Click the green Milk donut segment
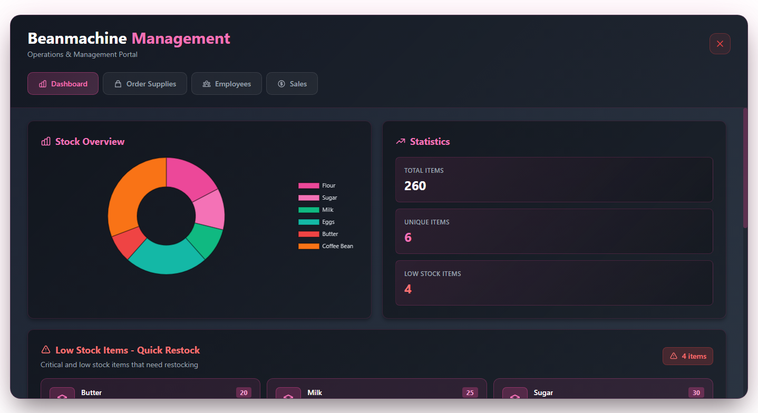The image size is (758, 413). (207, 239)
